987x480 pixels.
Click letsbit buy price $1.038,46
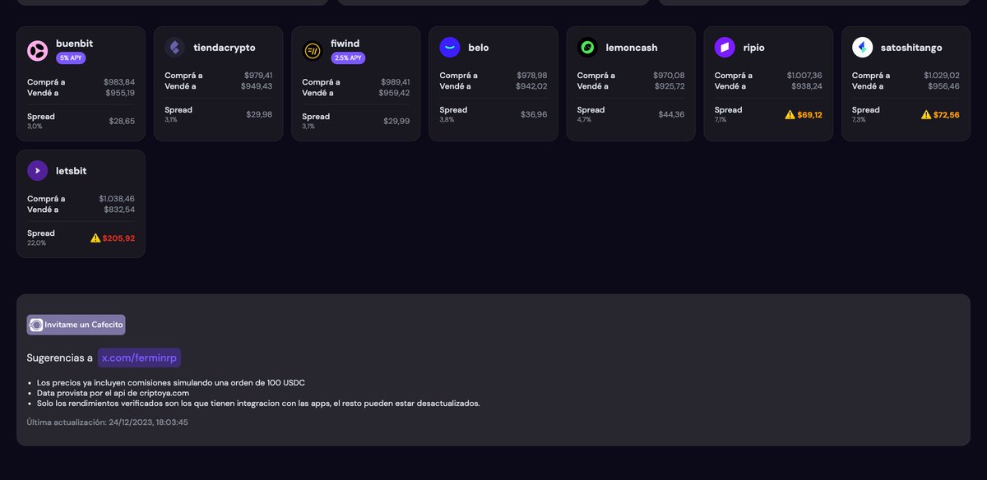[x=117, y=199]
